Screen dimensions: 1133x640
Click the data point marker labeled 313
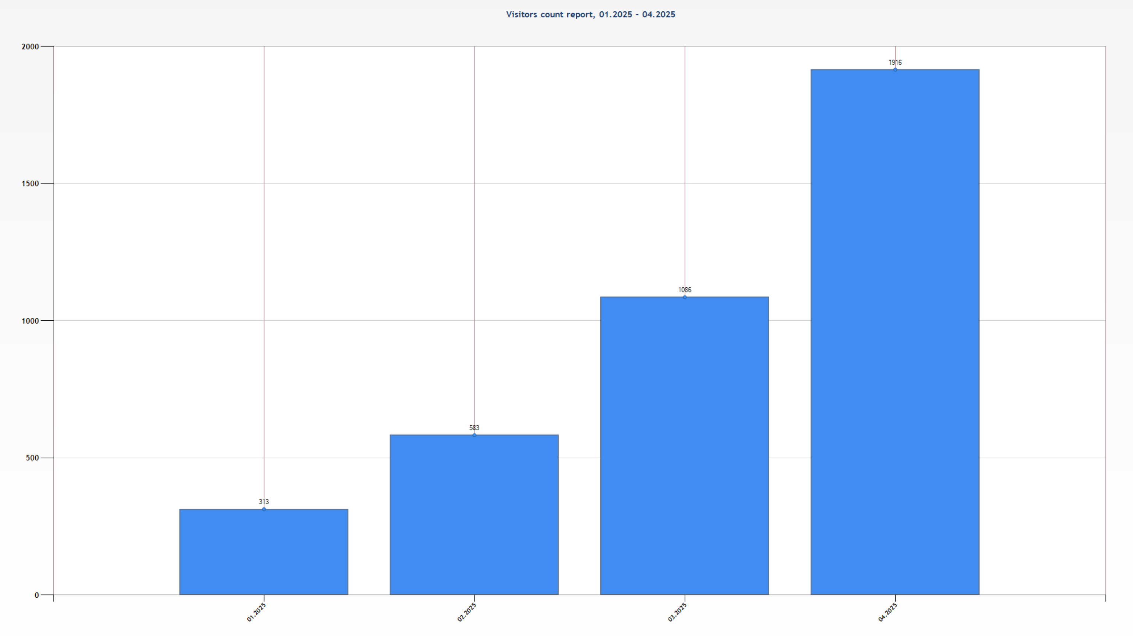click(264, 509)
